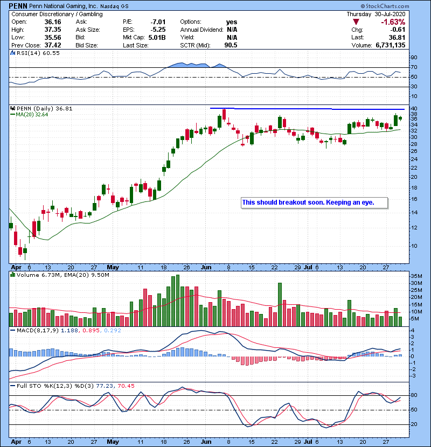
Task: Click the tall green volume bar near June 22
Action: (x=280, y=304)
